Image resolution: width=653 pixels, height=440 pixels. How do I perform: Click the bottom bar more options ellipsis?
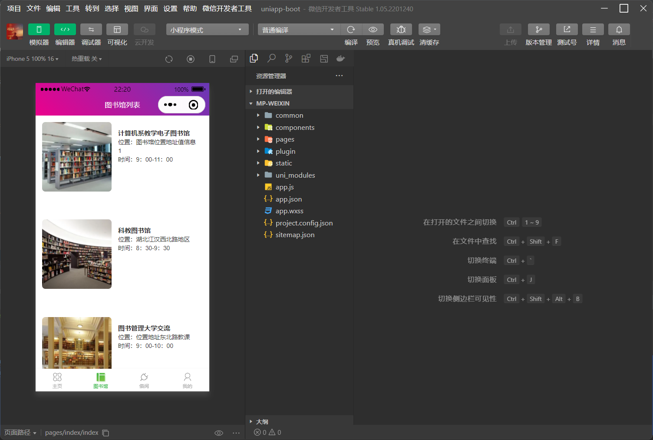[236, 433]
